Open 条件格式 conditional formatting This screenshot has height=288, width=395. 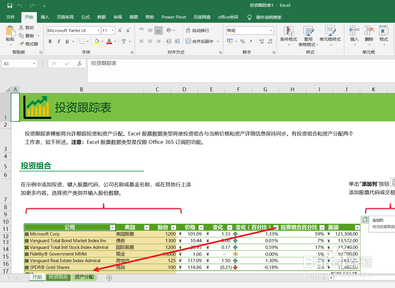[289, 36]
